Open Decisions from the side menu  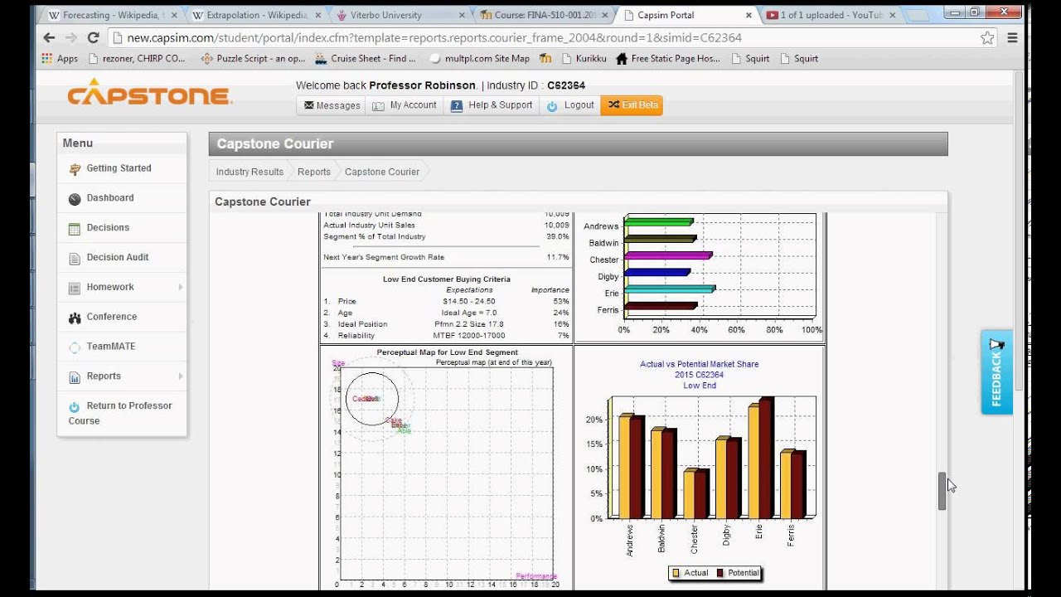point(122,228)
